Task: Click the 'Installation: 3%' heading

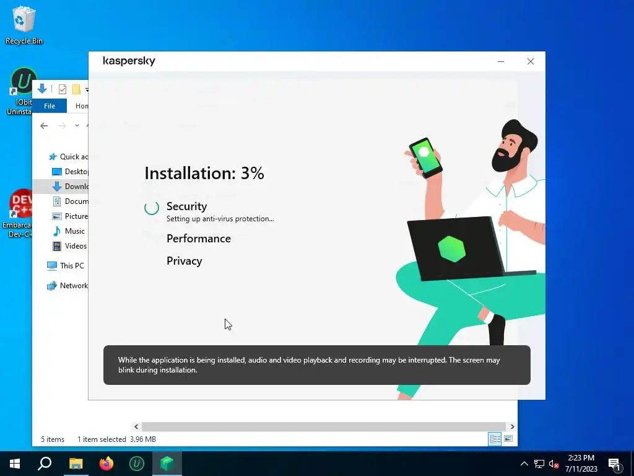Action: point(204,174)
